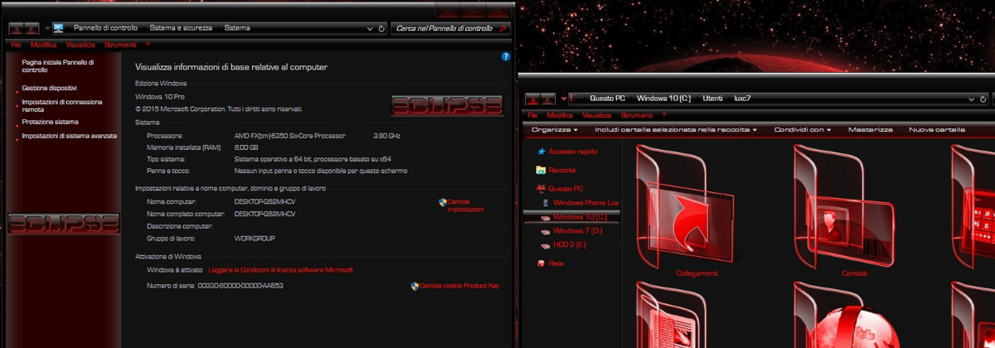Open Protezione sistema link
The width and height of the screenshot is (995, 348).
pos(50,122)
